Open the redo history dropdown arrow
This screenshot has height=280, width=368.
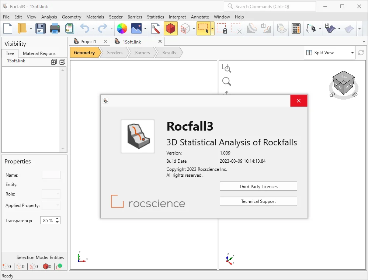111,29
